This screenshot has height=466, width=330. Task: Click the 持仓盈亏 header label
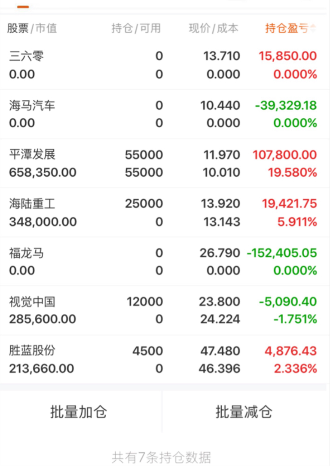click(286, 28)
